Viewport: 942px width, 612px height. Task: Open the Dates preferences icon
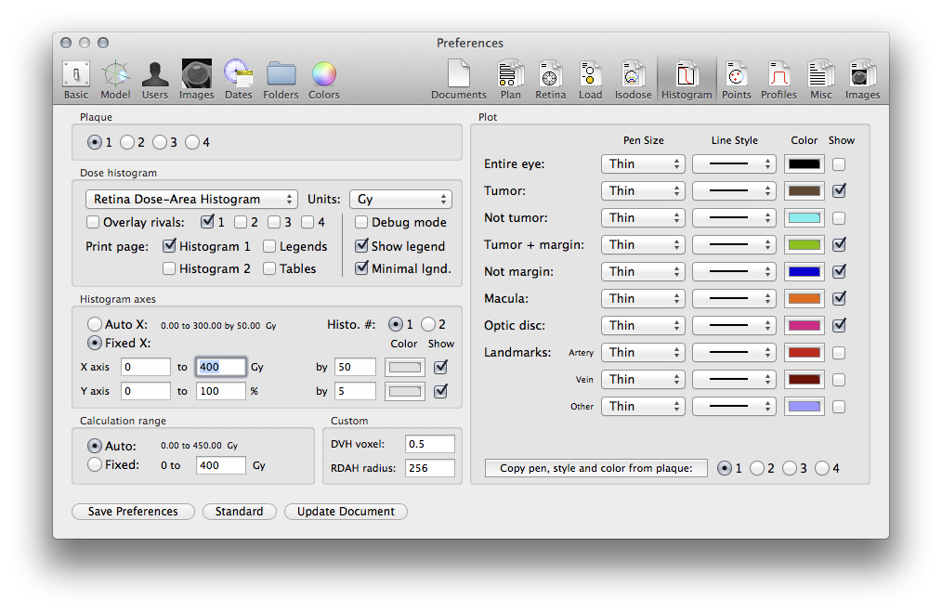tap(238, 79)
